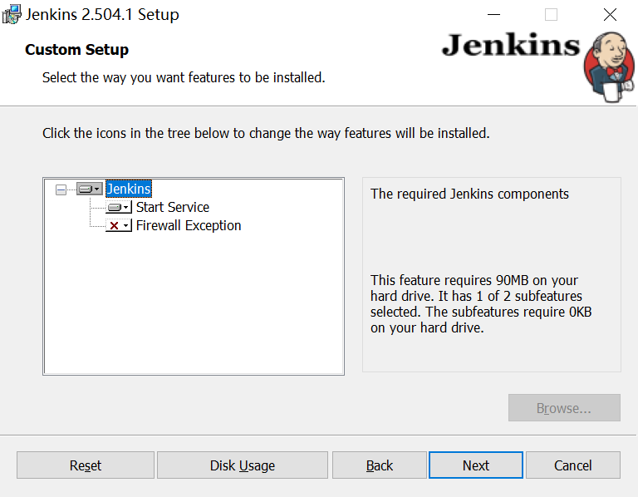Select the Firewall Exception tree item
Screen dimensions: 638x497
coord(189,225)
